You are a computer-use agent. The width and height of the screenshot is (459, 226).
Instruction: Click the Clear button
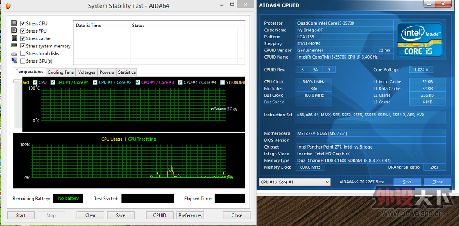click(x=91, y=216)
